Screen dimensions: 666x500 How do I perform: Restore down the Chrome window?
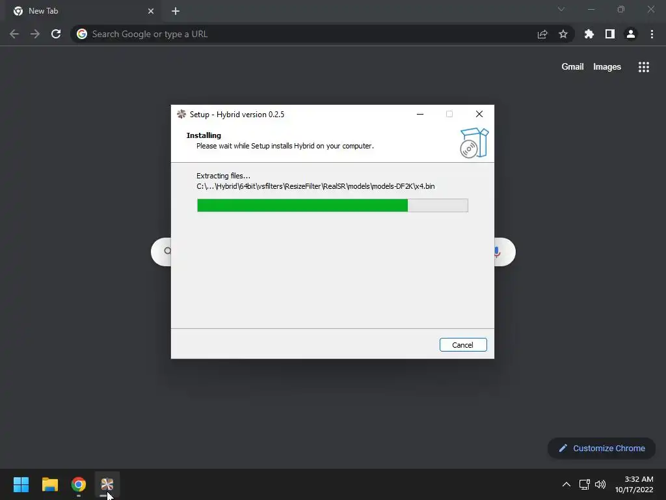[x=621, y=9]
